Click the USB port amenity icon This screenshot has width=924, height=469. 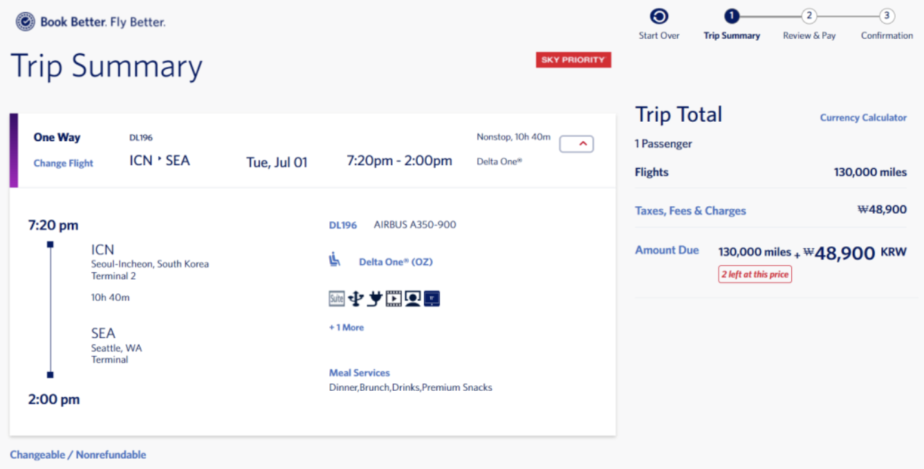pos(356,299)
